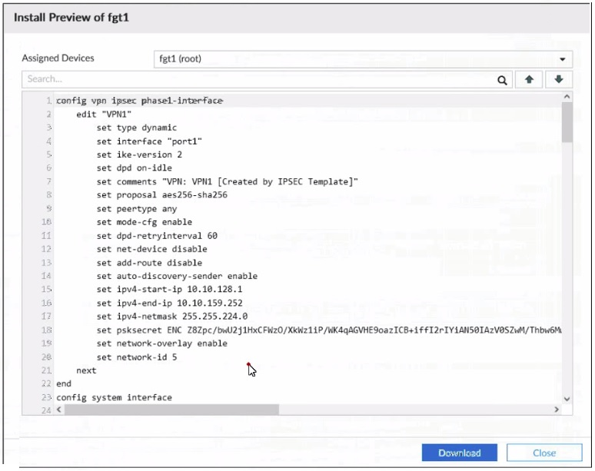Image resolution: width=595 pixels, height=471 pixels.
Task: Click the 'set network-id 5' line
Action: tap(137, 357)
